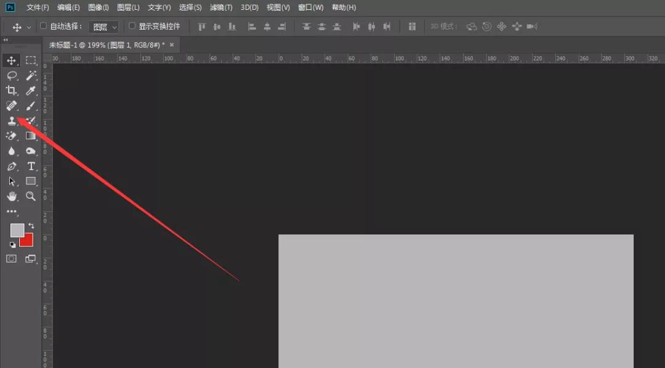The width and height of the screenshot is (665, 368).
Task: Open the 文件(F) menu
Action: 38,7
